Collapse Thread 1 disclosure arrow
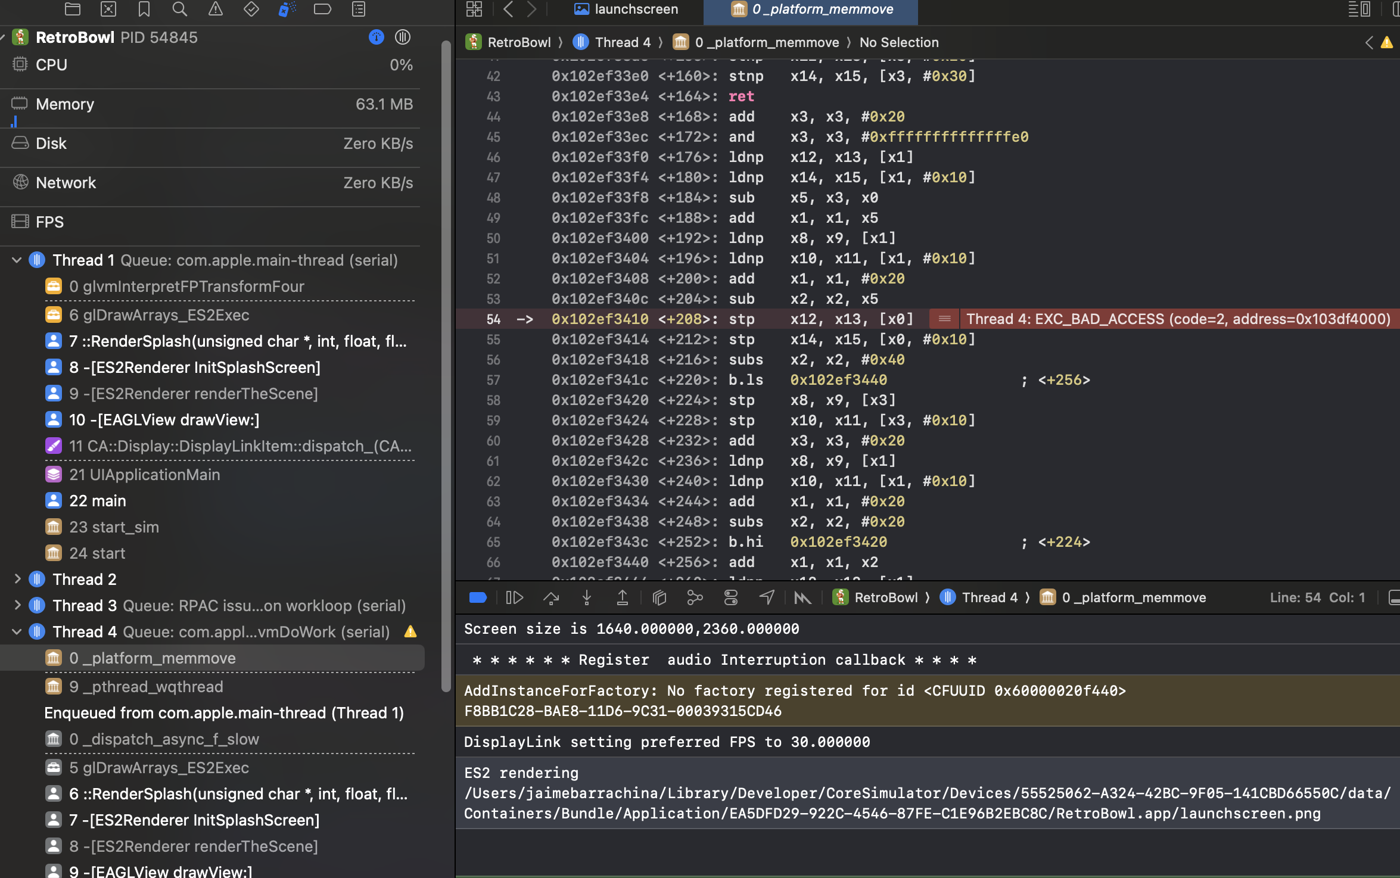 tap(17, 260)
